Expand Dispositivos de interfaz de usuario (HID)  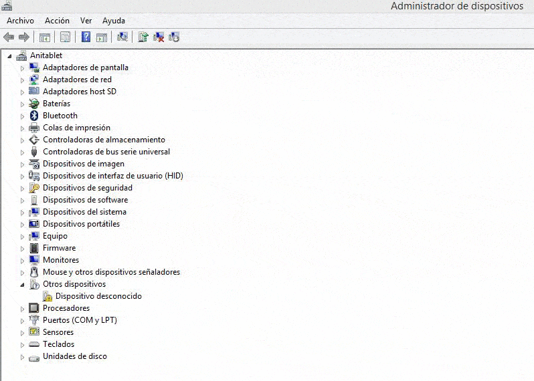pos(22,176)
